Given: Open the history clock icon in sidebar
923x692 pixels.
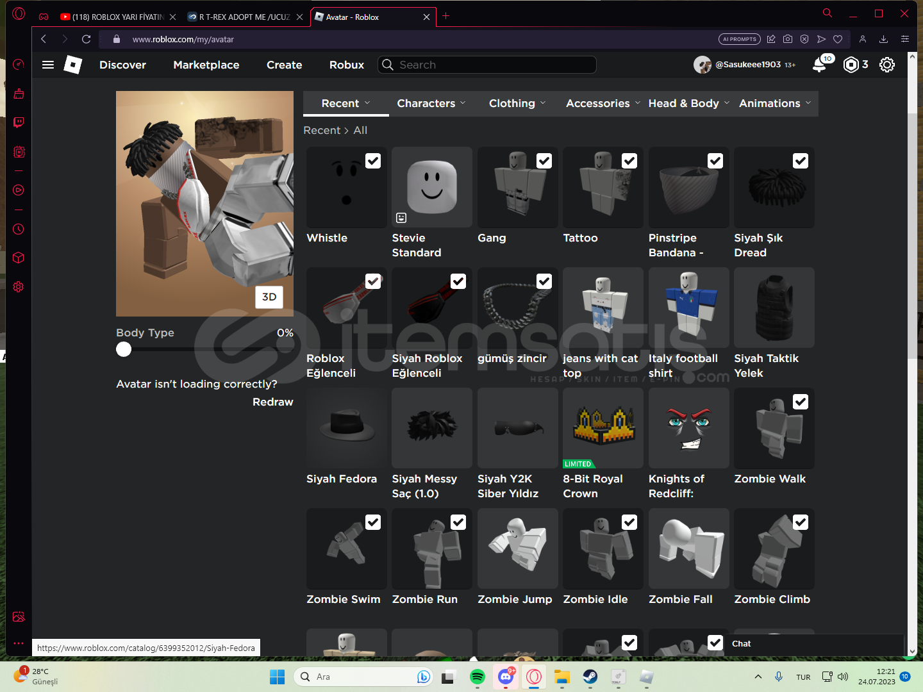Looking at the screenshot, I should click(19, 229).
